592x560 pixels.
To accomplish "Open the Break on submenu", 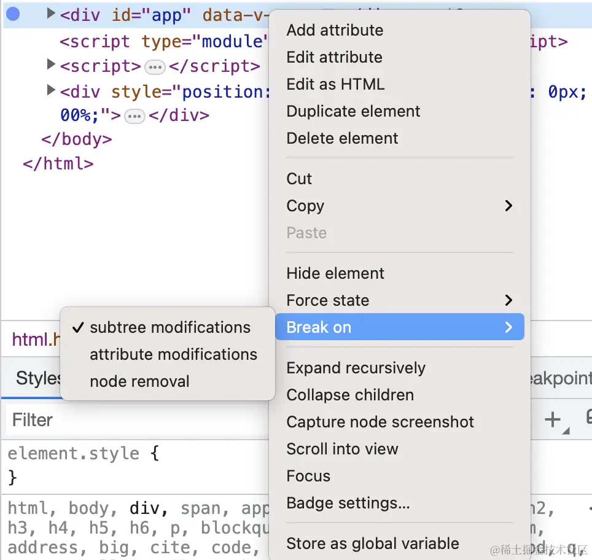I will point(399,327).
